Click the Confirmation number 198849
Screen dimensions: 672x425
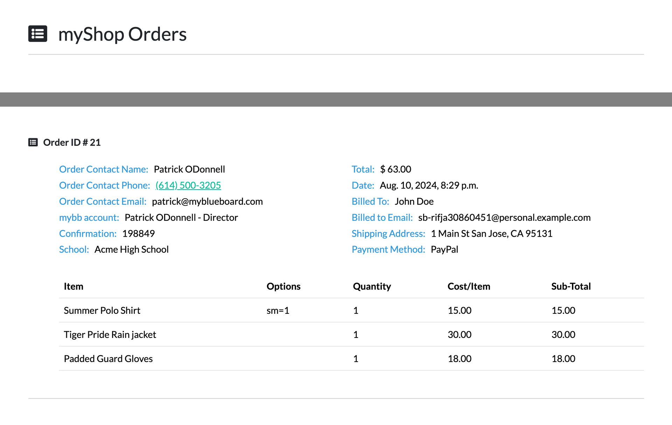pos(139,234)
